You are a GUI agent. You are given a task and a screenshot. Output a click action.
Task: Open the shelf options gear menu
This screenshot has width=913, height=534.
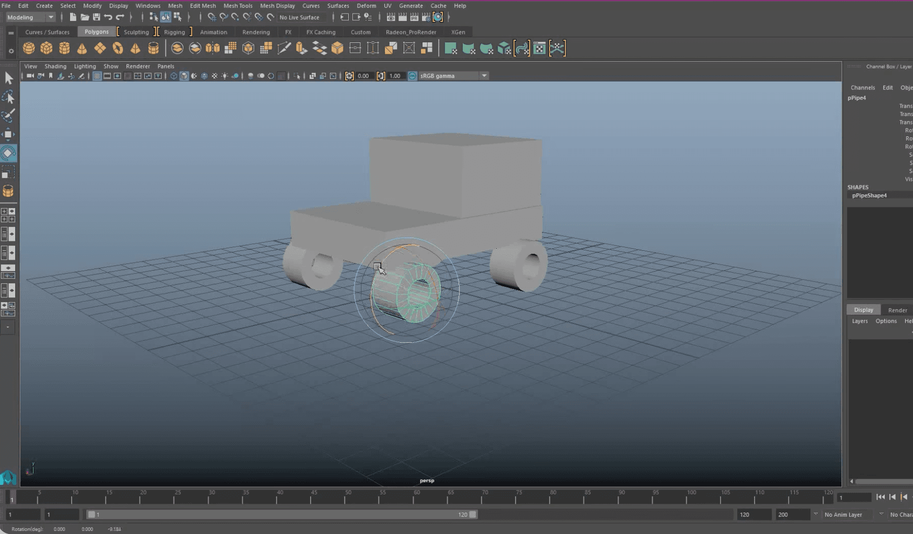11,51
